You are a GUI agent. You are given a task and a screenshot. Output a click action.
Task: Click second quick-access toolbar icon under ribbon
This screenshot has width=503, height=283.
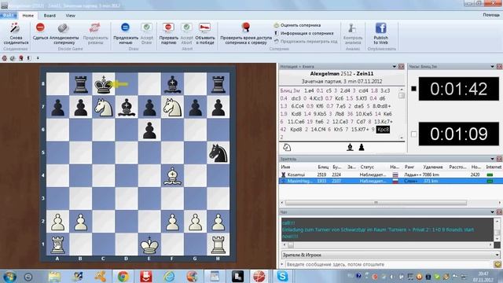(13, 58)
